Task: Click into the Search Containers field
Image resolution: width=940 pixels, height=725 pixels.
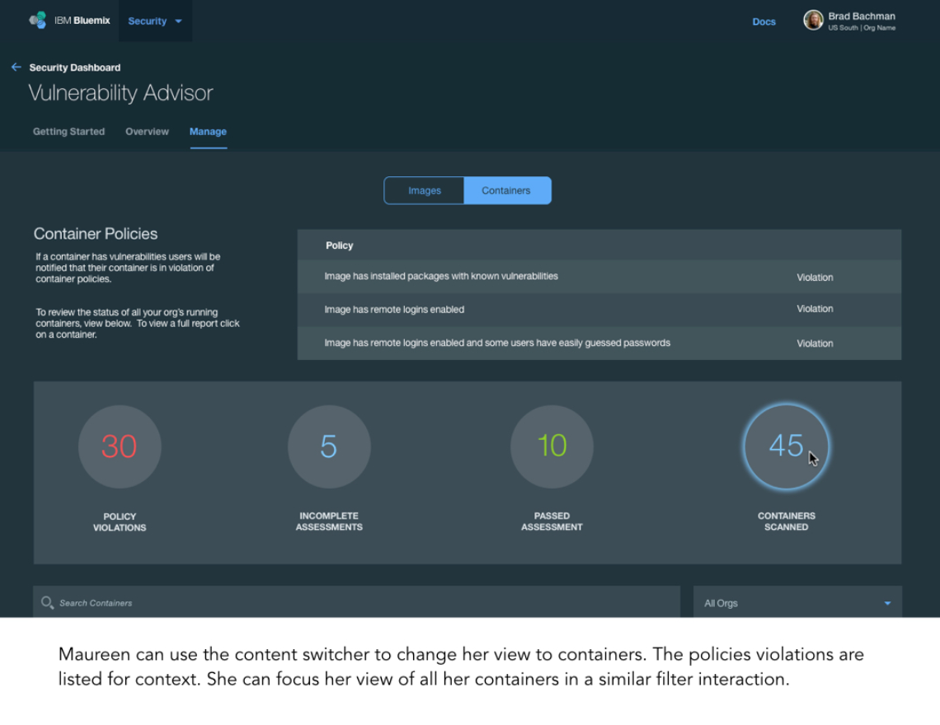Action: pyautogui.click(x=357, y=603)
